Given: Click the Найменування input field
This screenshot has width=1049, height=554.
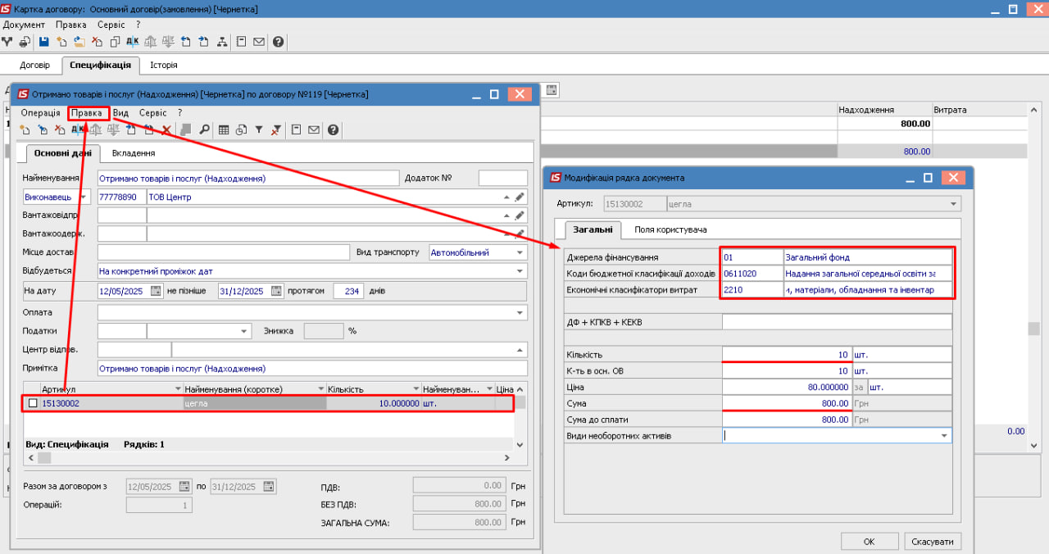Looking at the screenshot, I should pos(247,178).
